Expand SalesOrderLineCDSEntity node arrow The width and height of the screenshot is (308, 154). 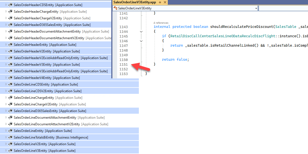tap(6, 84)
